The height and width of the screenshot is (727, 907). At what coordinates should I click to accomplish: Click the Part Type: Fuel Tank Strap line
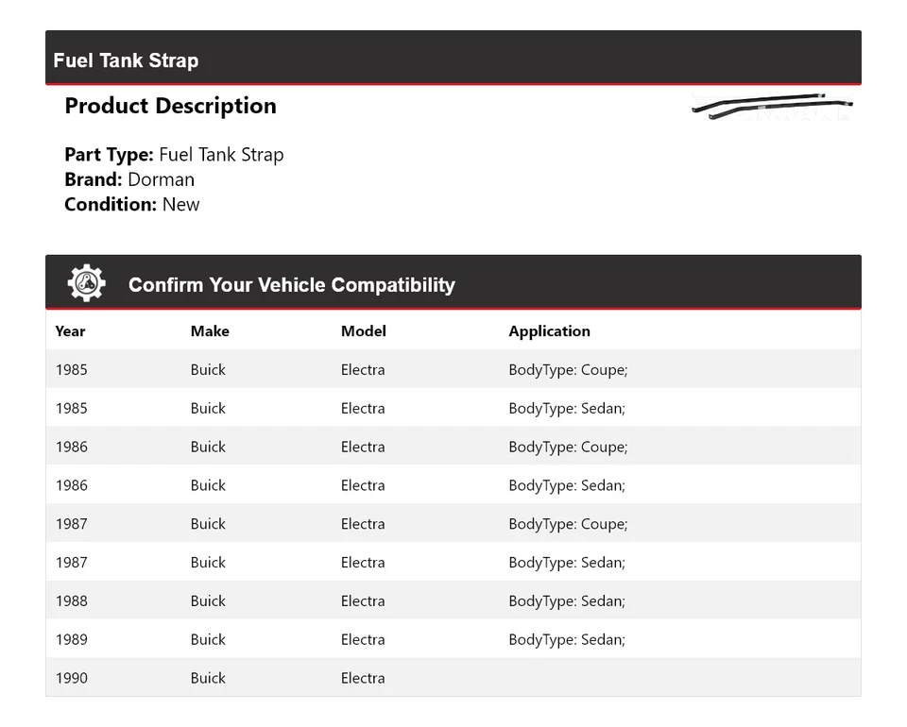click(174, 155)
